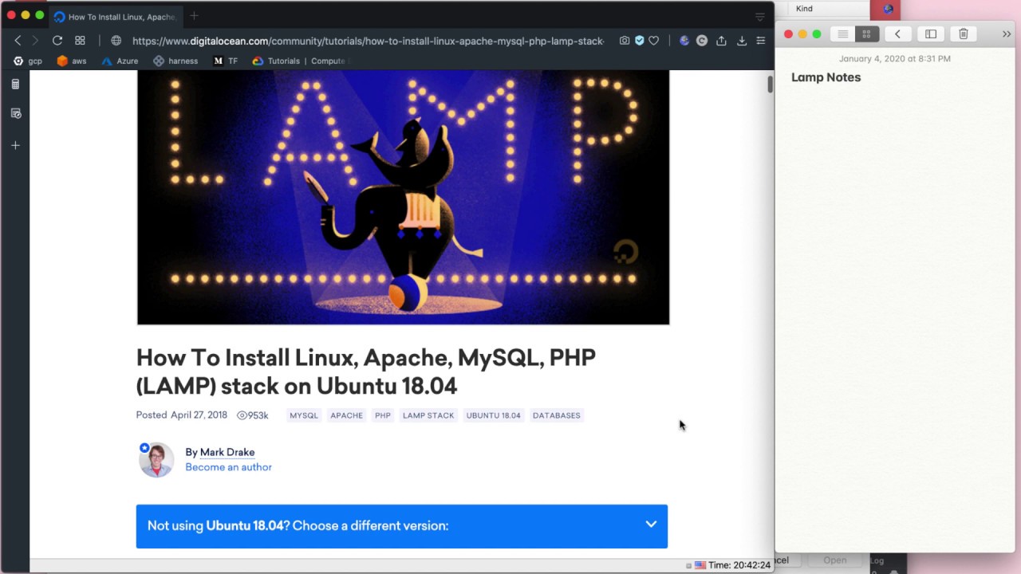The image size is (1021, 574).
Task: Click the Time 20:42:24 overlay
Action: click(x=739, y=565)
